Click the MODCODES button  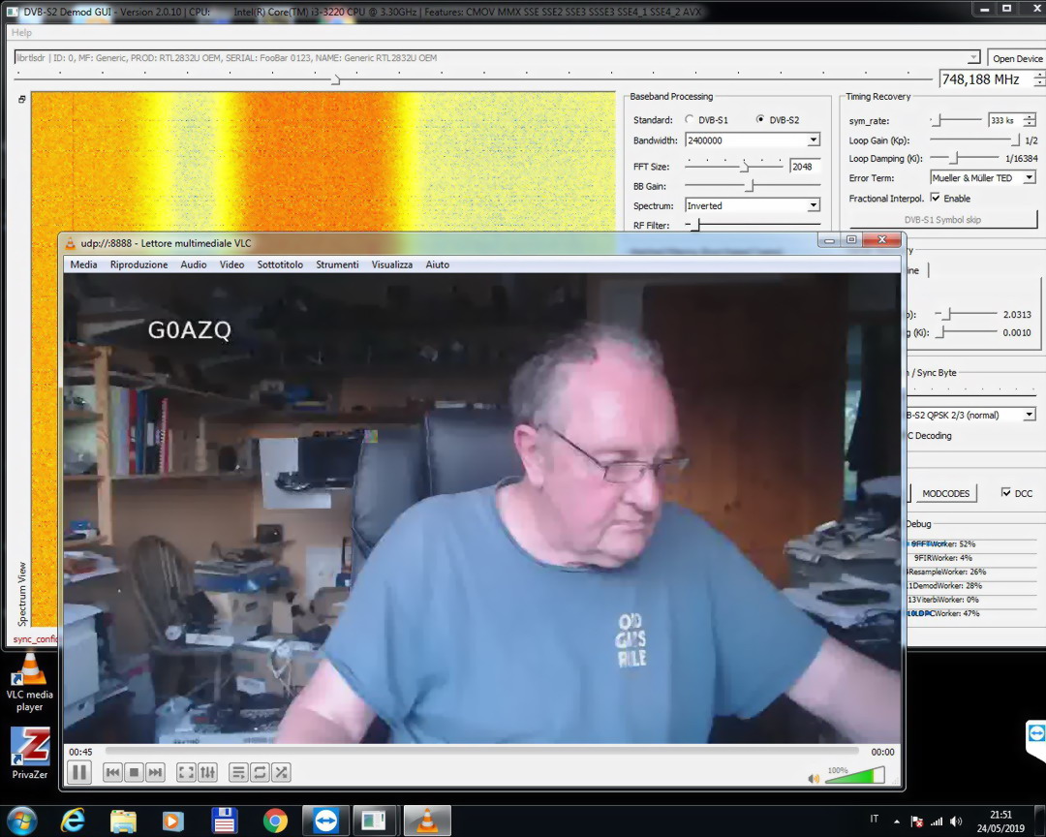pyautogui.click(x=945, y=493)
